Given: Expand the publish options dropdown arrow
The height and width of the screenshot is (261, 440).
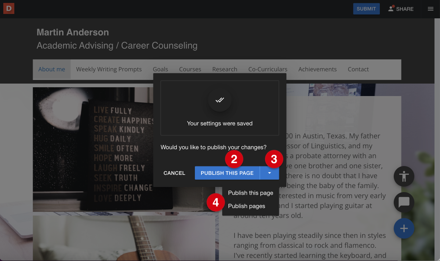Looking at the screenshot, I should tap(269, 173).
